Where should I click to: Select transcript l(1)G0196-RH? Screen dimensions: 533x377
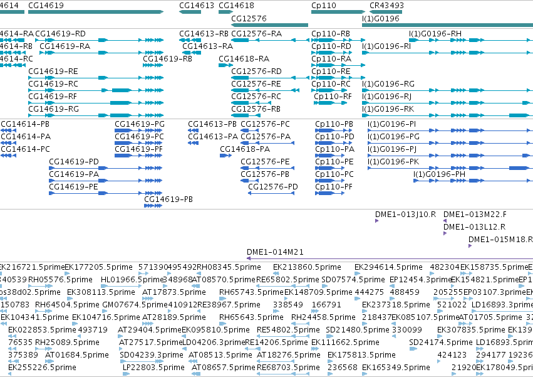tap(435, 34)
